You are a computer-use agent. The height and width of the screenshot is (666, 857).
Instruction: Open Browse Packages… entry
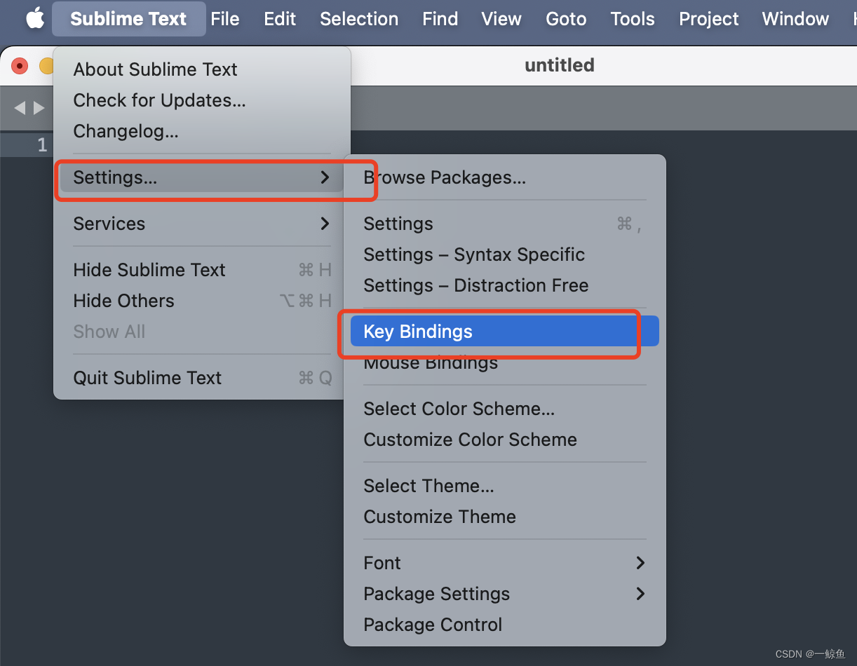504,177
